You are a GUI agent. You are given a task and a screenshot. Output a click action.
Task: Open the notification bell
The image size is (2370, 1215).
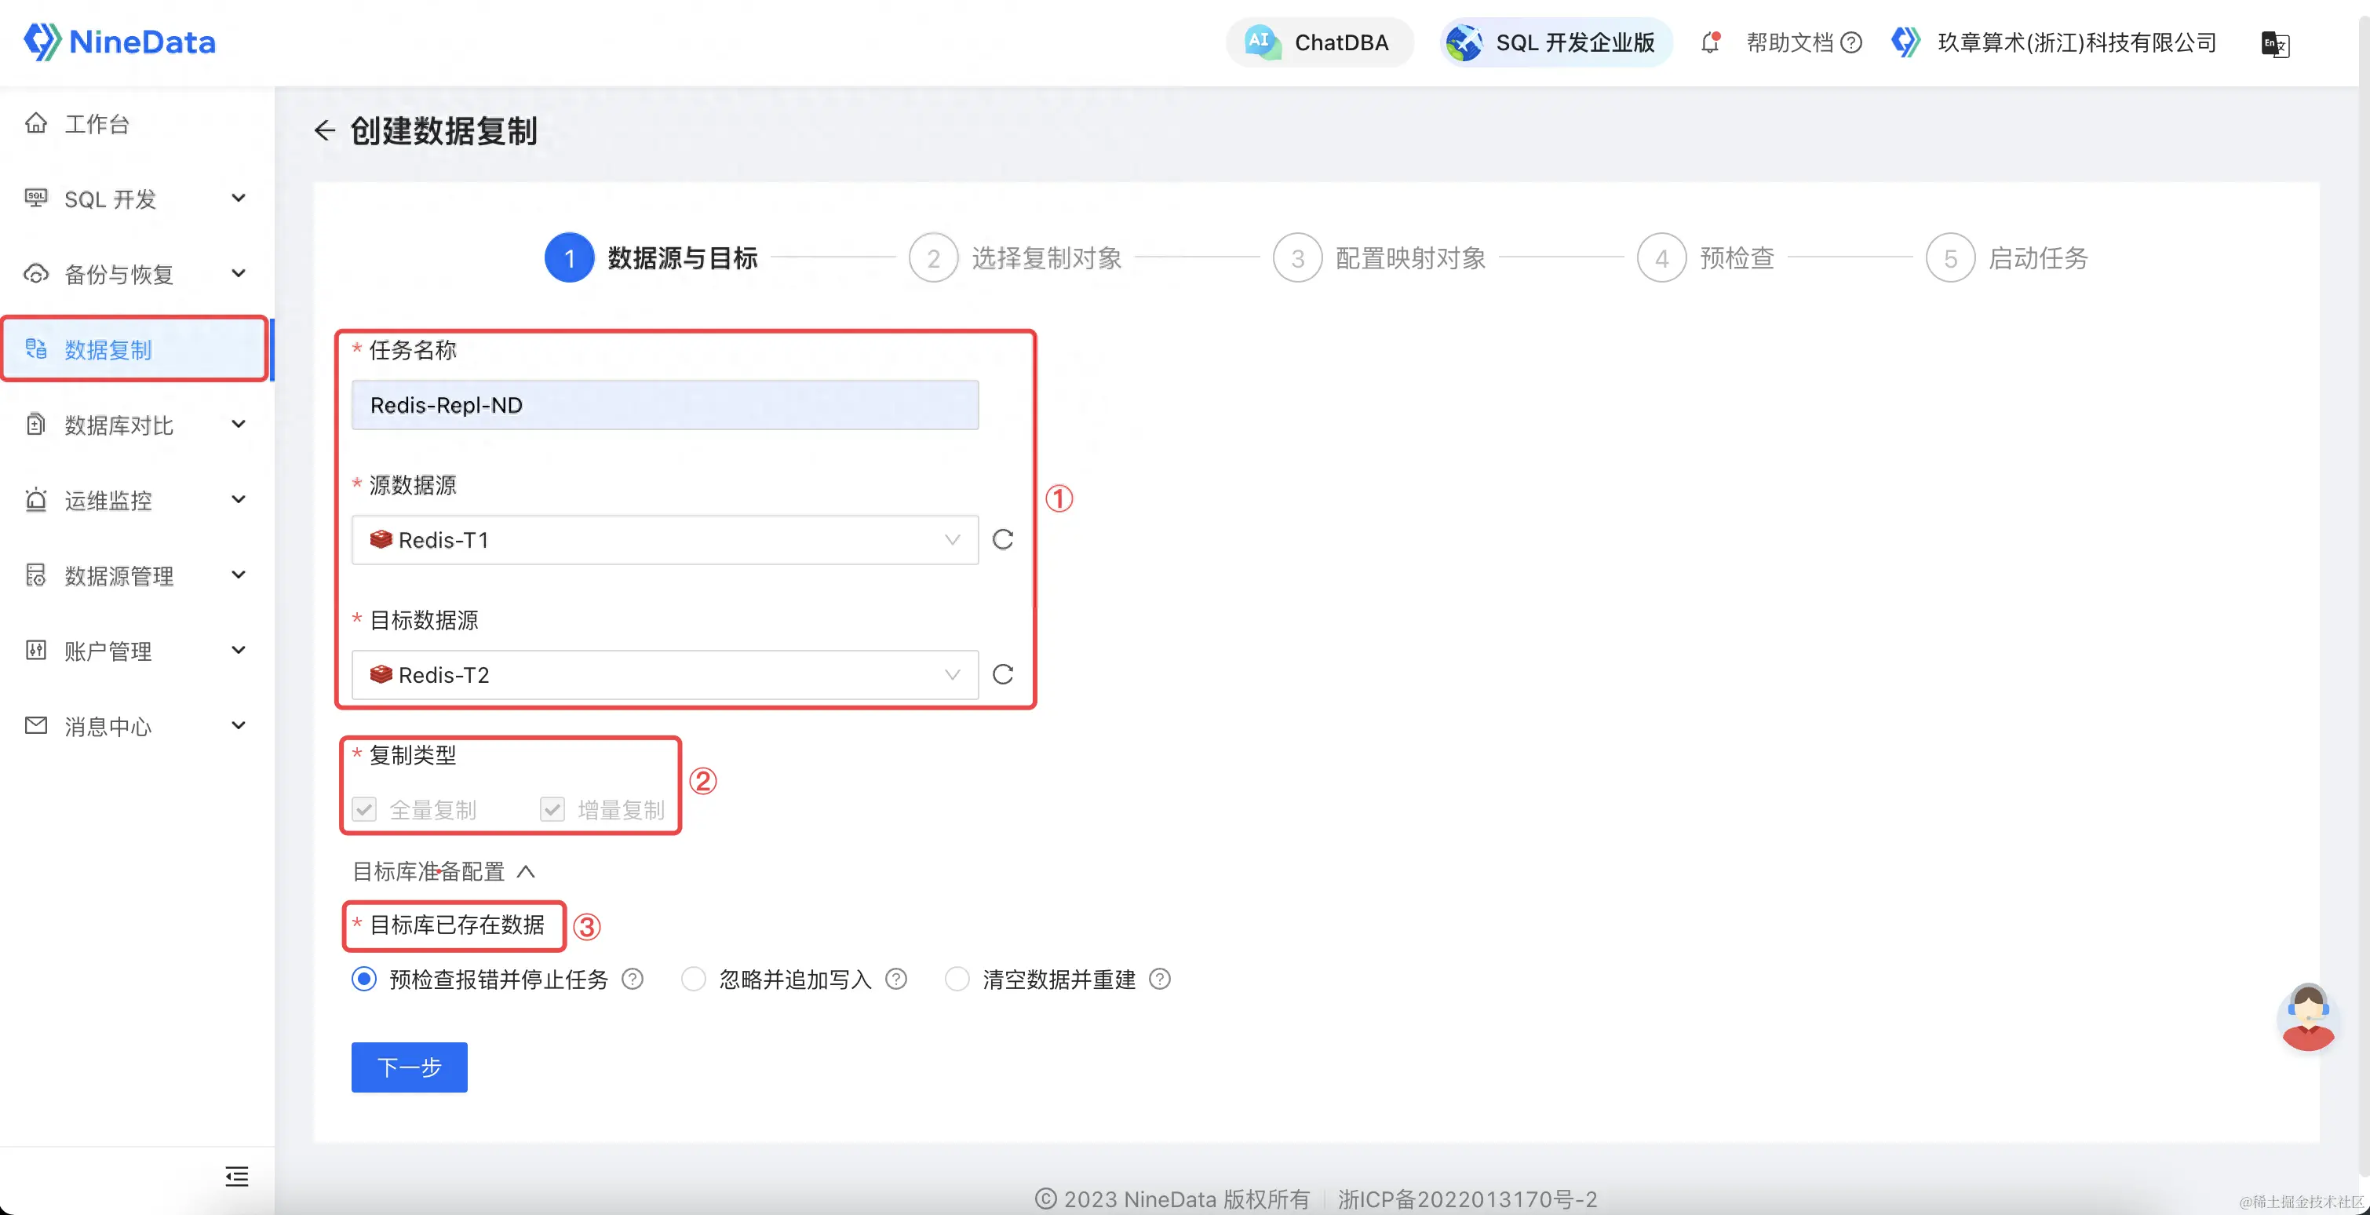tap(1709, 42)
